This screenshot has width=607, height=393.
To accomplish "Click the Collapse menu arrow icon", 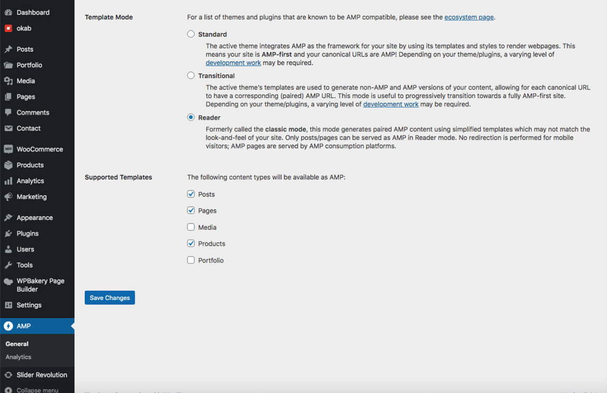I will [8, 390].
